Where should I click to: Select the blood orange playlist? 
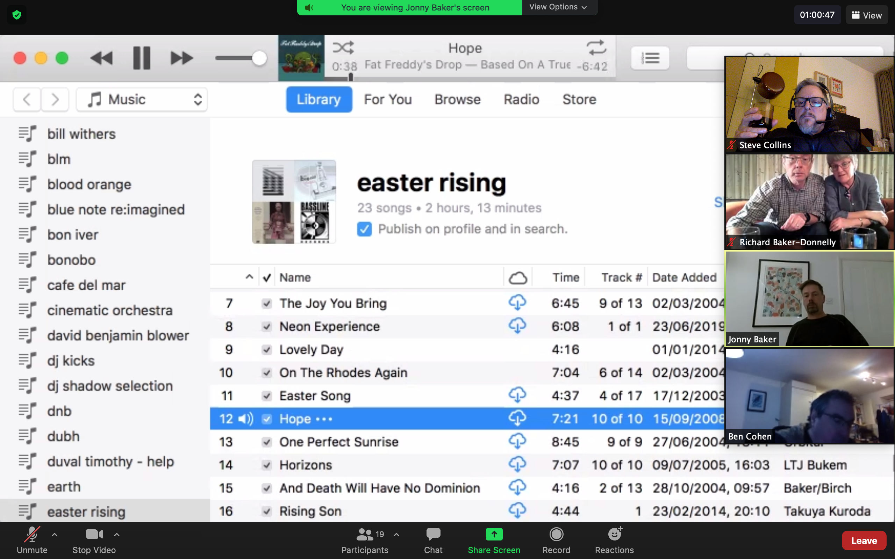tap(105, 184)
